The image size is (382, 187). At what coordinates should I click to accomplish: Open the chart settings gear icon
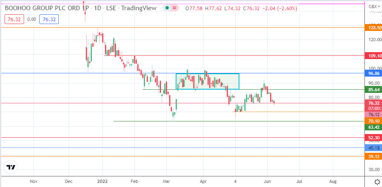point(378,181)
